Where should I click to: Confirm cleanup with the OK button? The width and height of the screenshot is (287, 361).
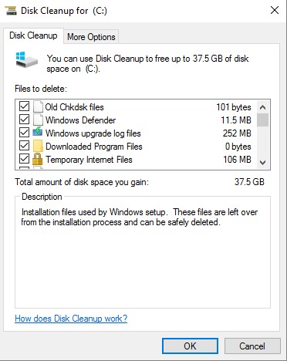190,346
